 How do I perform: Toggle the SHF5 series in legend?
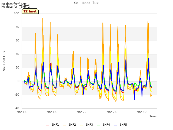121,125
